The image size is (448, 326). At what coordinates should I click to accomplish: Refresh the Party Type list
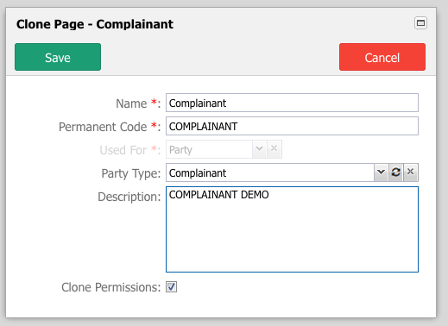click(396, 172)
